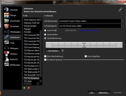Select profile TS3 Telefonzelle-F

[x=31, y=69]
